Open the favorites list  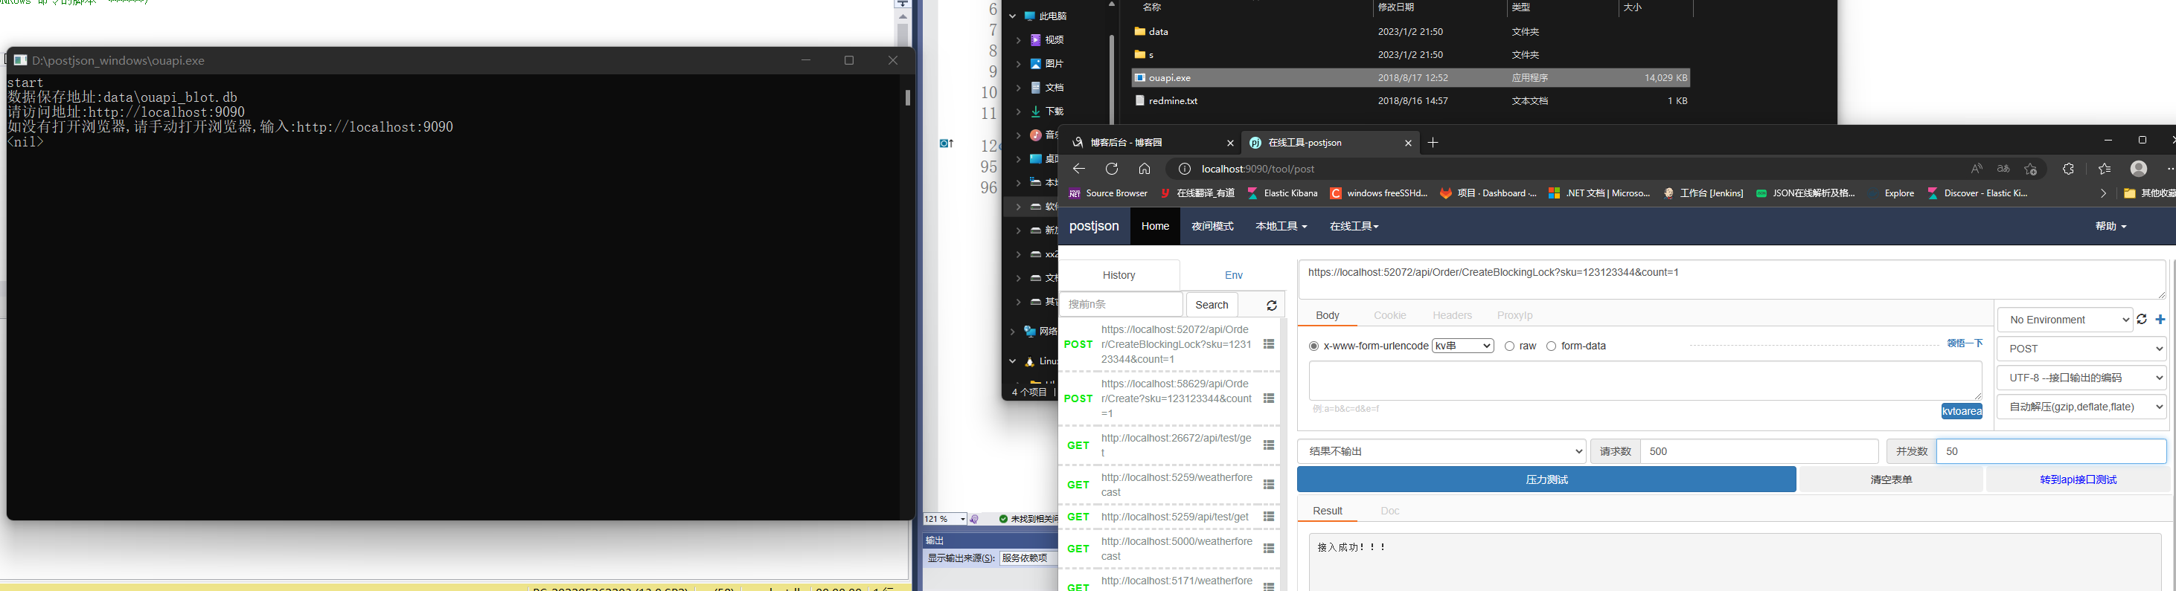(x=2105, y=169)
